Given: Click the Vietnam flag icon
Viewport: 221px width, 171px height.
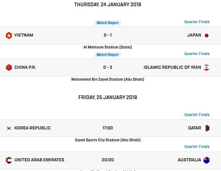Looking at the screenshot, I should coord(9,35).
